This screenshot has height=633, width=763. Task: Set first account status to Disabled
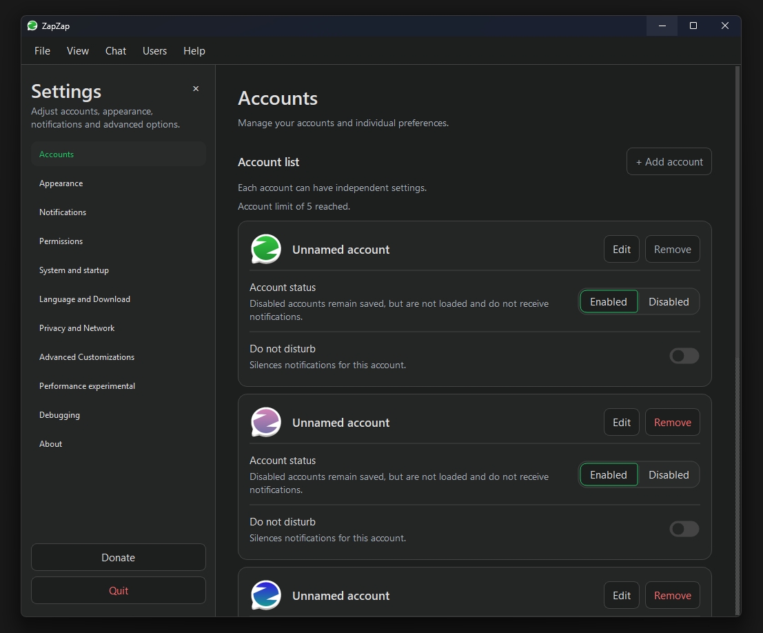(x=669, y=302)
